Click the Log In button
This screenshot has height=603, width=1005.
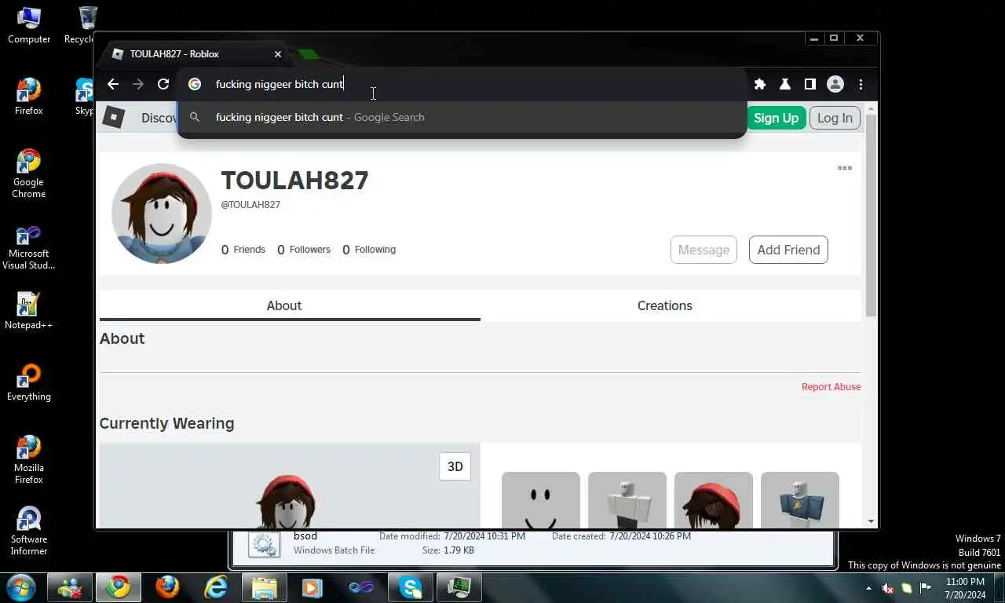click(x=835, y=118)
